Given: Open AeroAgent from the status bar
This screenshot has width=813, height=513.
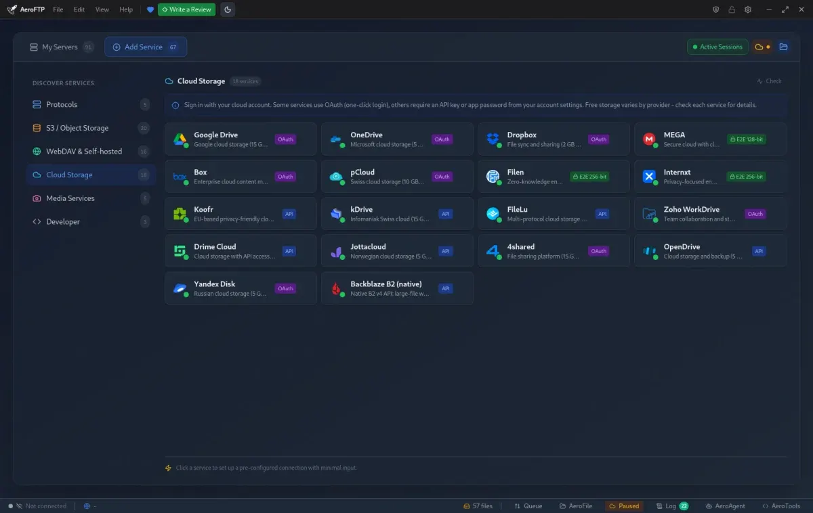Looking at the screenshot, I should (726, 506).
